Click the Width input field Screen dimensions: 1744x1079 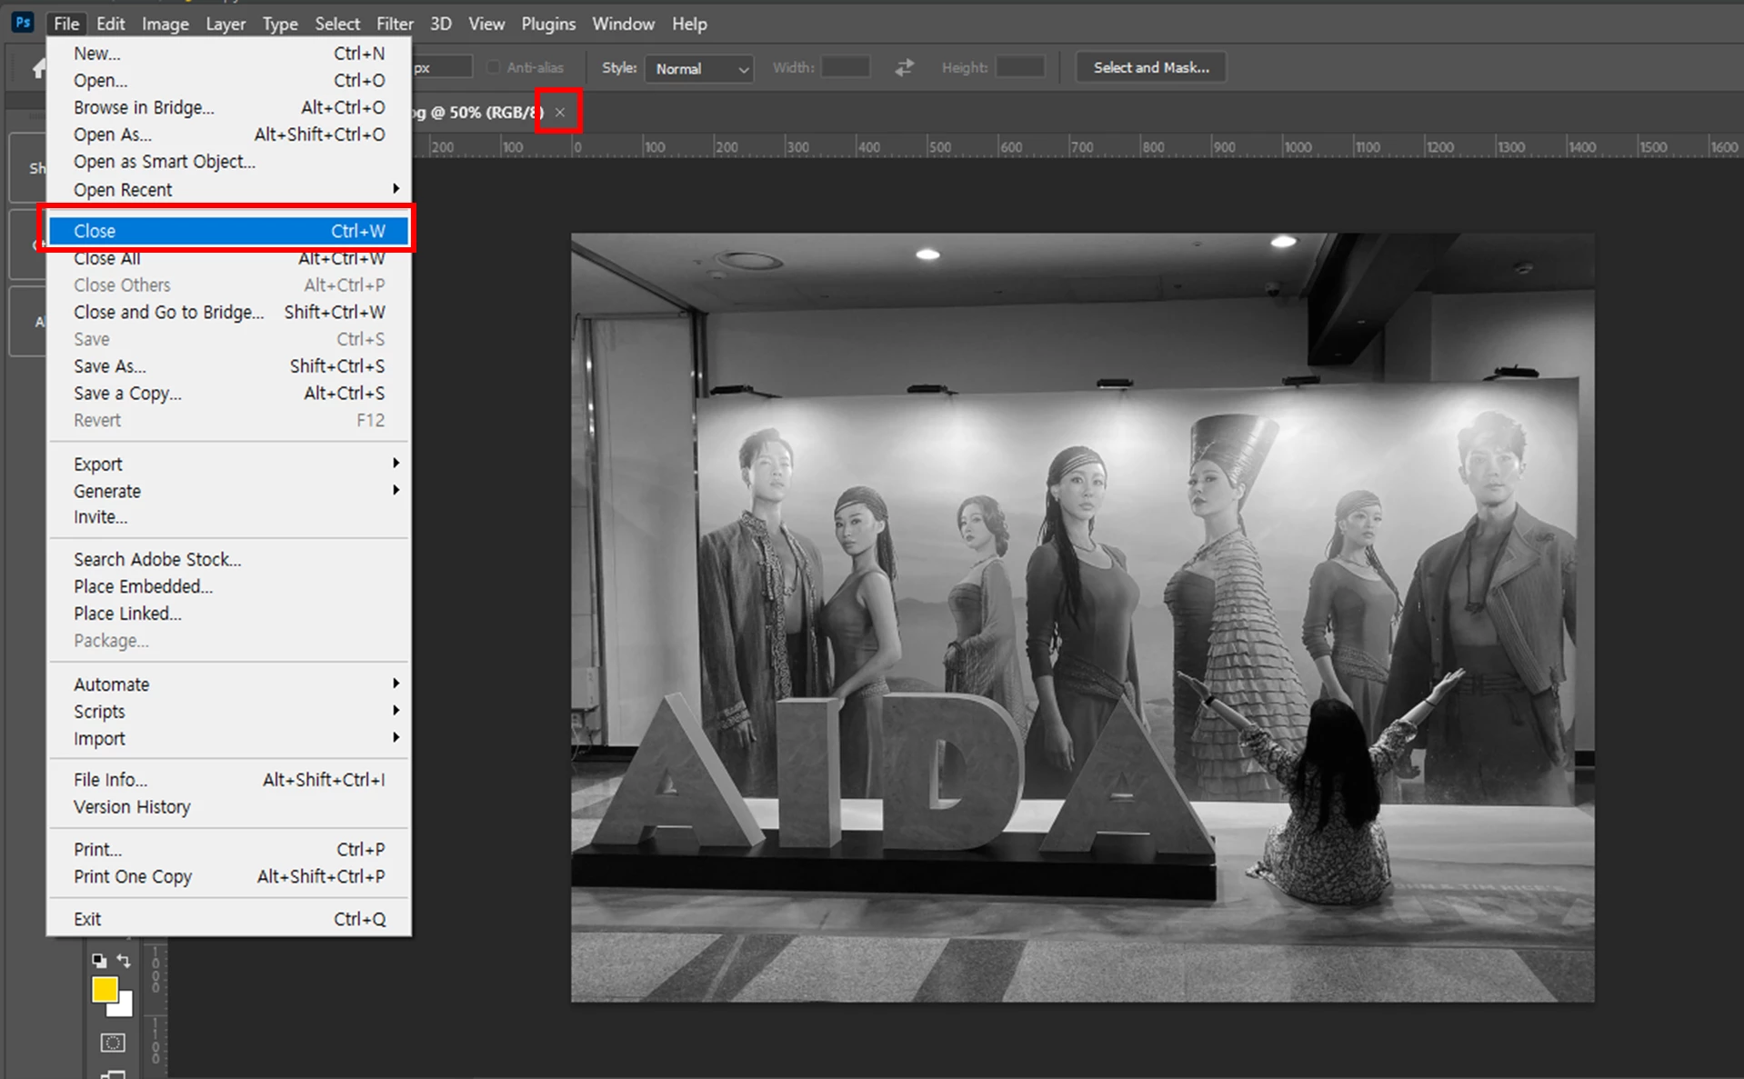click(846, 67)
